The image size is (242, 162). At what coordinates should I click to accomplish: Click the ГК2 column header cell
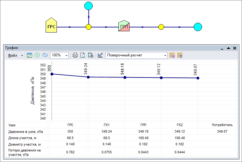(x=180, y=125)
